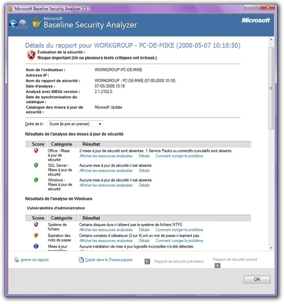
Task: Open 'Comment corriger le problème' for Office
Action: [179, 156]
